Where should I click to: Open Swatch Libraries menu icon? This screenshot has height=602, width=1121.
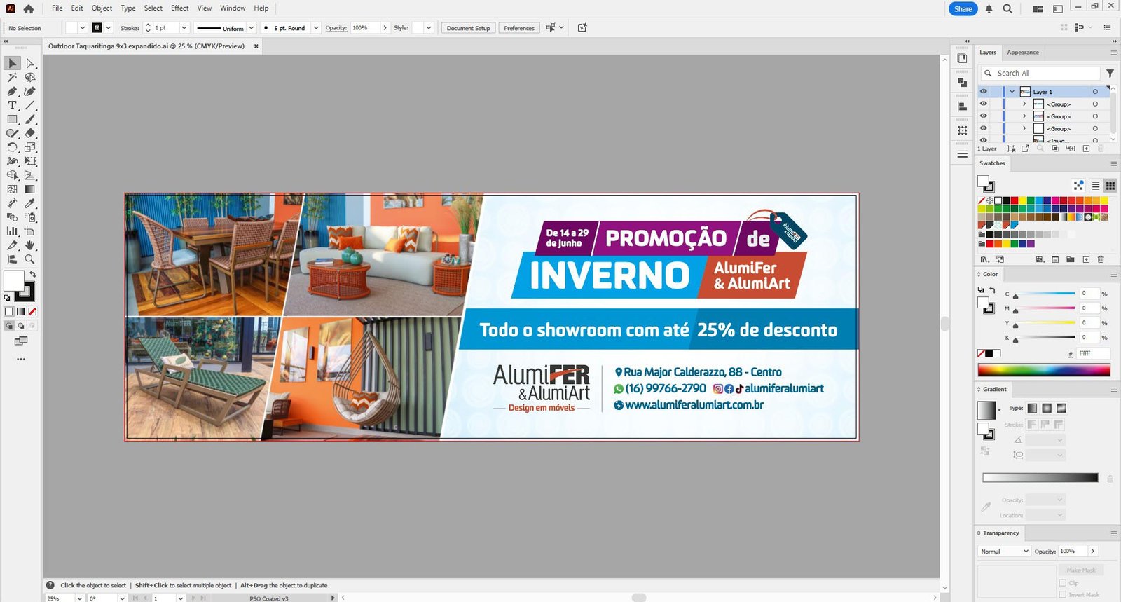(984, 259)
